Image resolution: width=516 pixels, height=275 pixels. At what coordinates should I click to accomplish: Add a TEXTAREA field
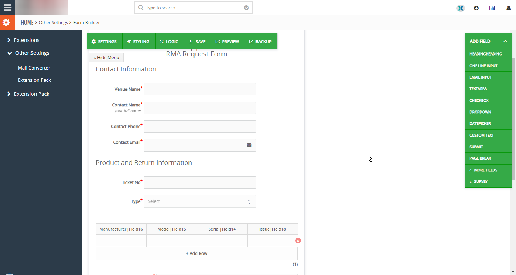click(x=488, y=89)
